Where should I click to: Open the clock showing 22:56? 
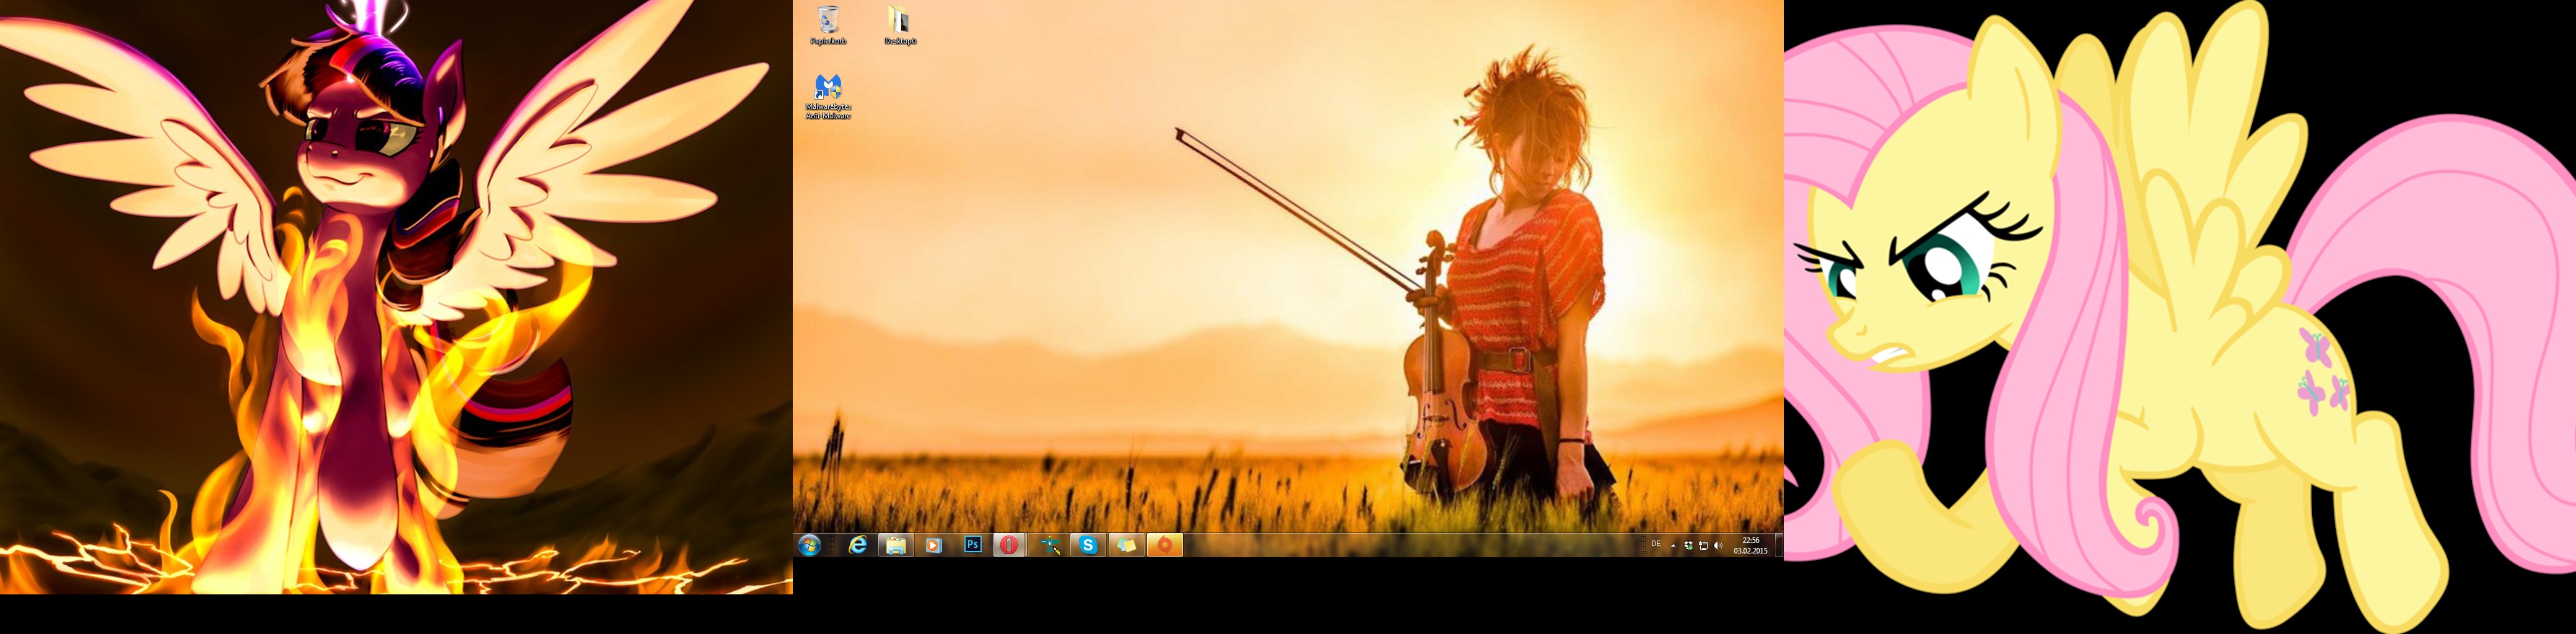click(x=1750, y=546)
